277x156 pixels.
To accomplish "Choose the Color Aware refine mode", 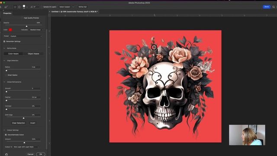I will [13, 54].
